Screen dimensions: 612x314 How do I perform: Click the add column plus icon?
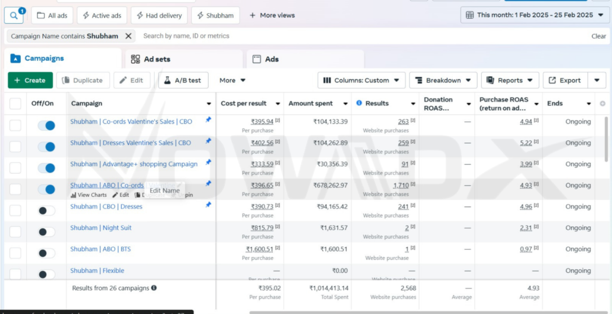(602, 104)
